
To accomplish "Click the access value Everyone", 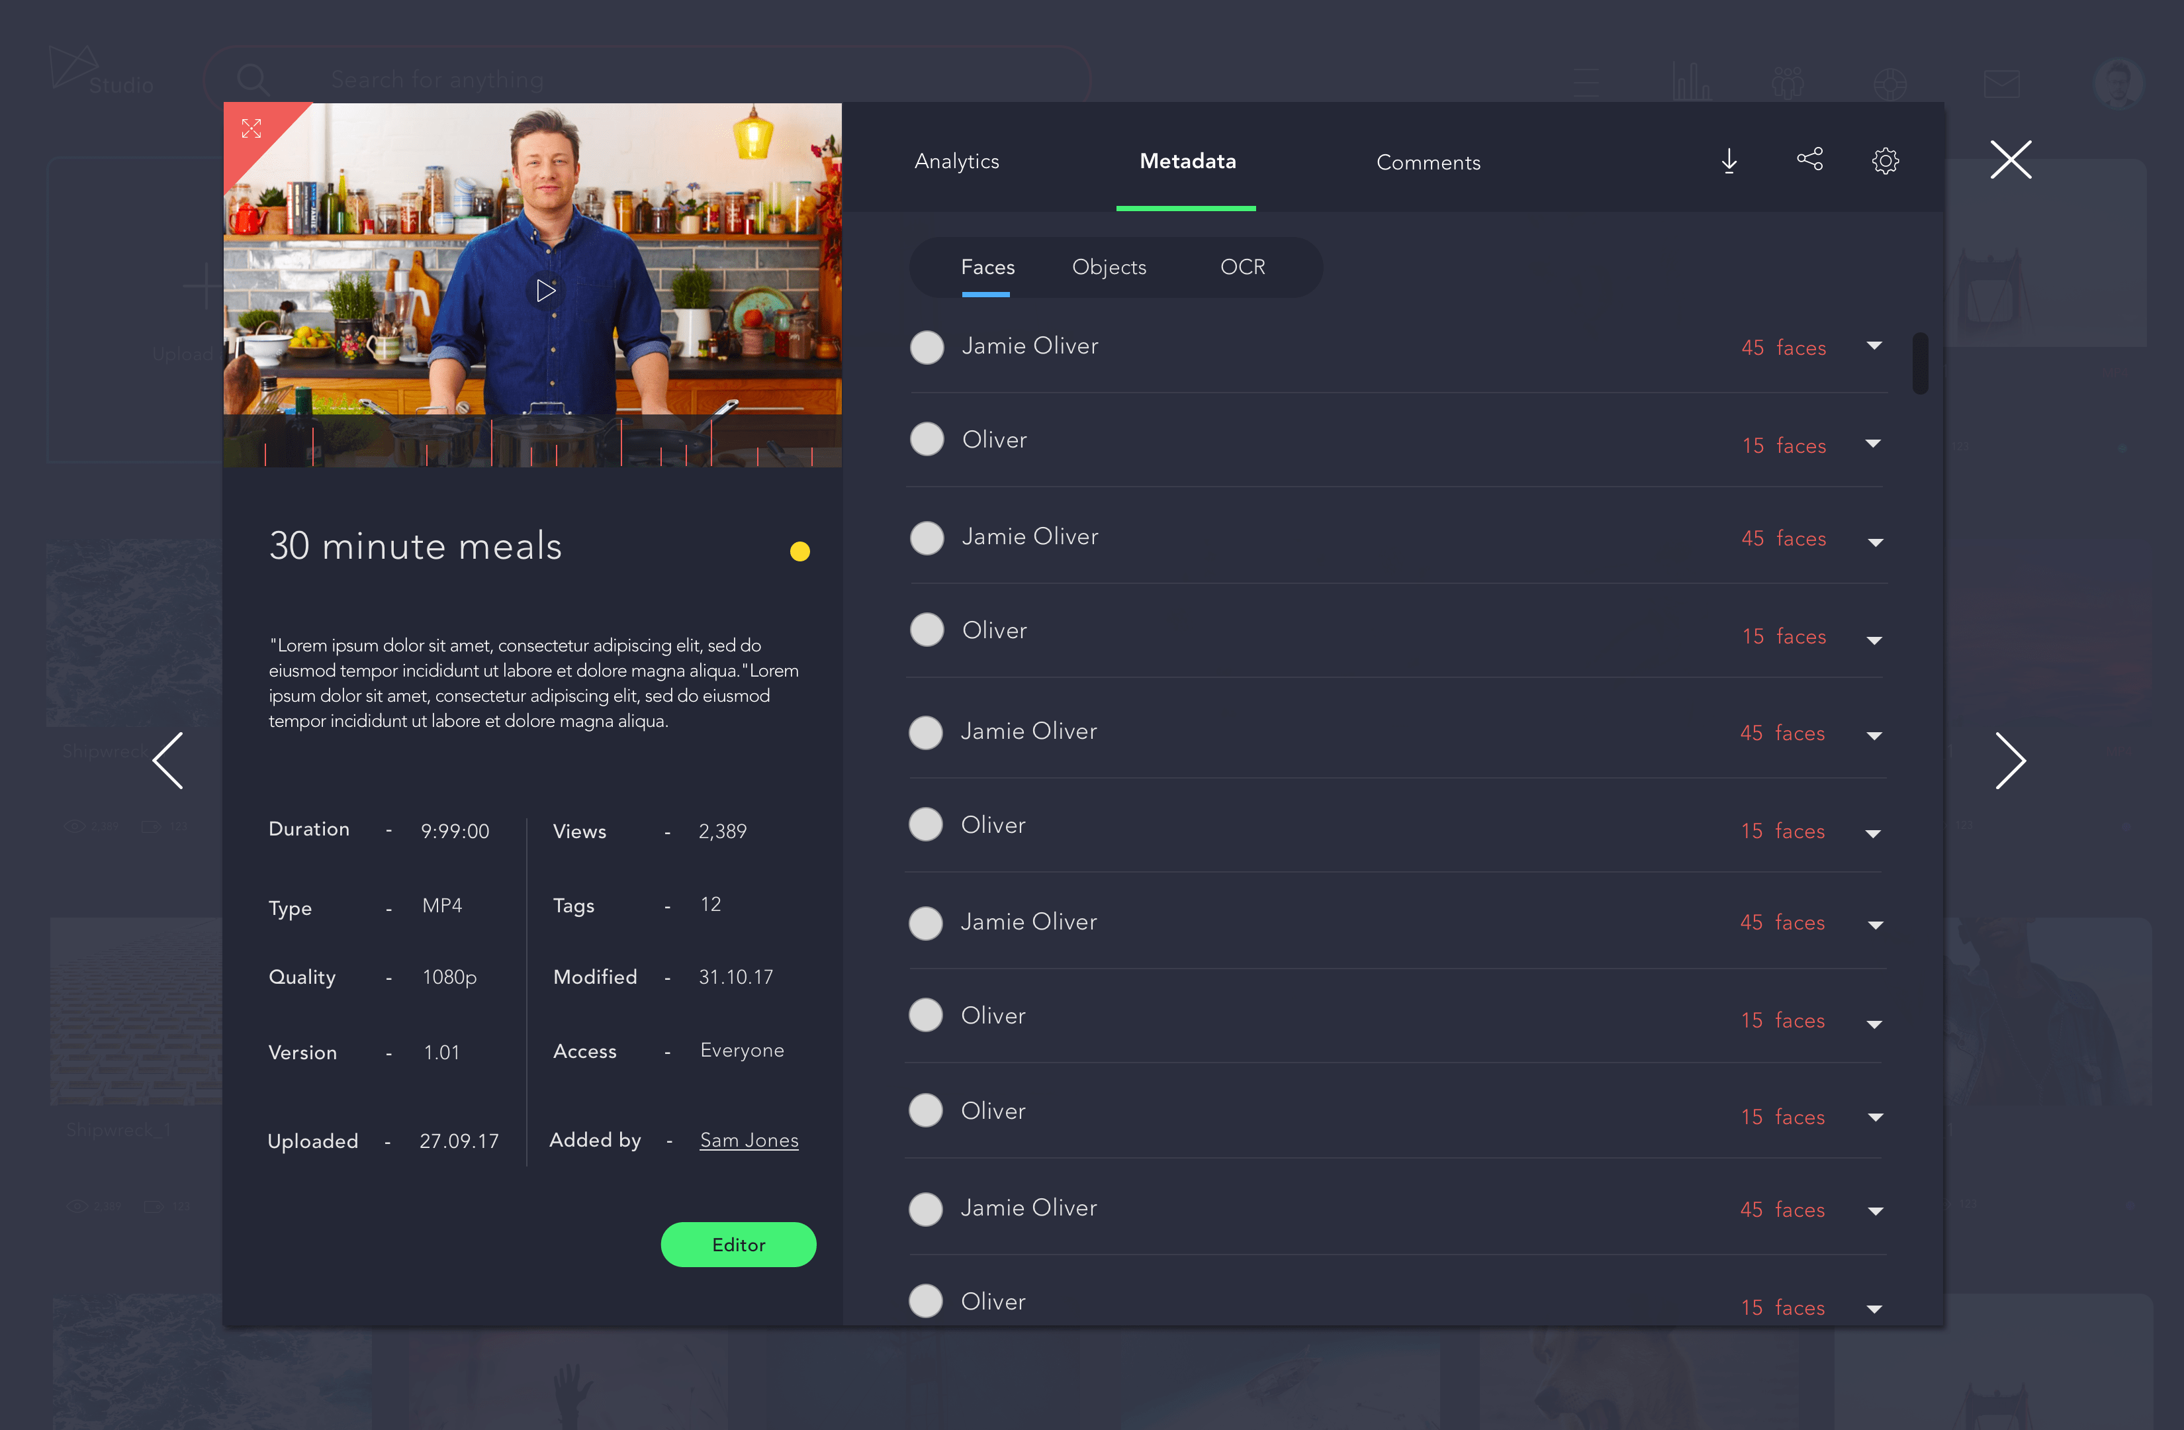I will tap(741, 1050).
